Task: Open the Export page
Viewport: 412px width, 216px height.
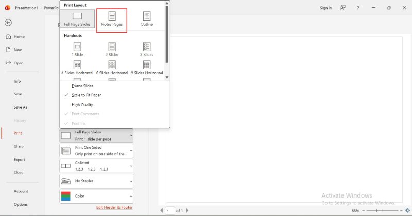Action: pyautogui.click(x=20, y=160)
